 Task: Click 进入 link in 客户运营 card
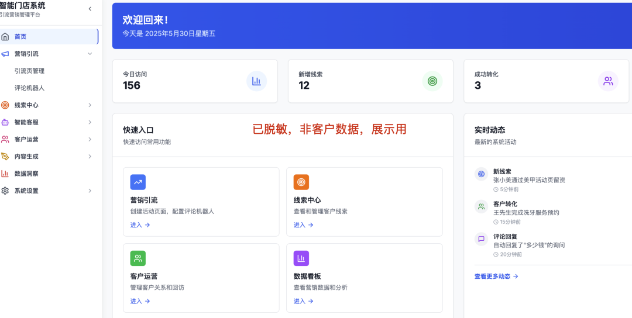140,301
